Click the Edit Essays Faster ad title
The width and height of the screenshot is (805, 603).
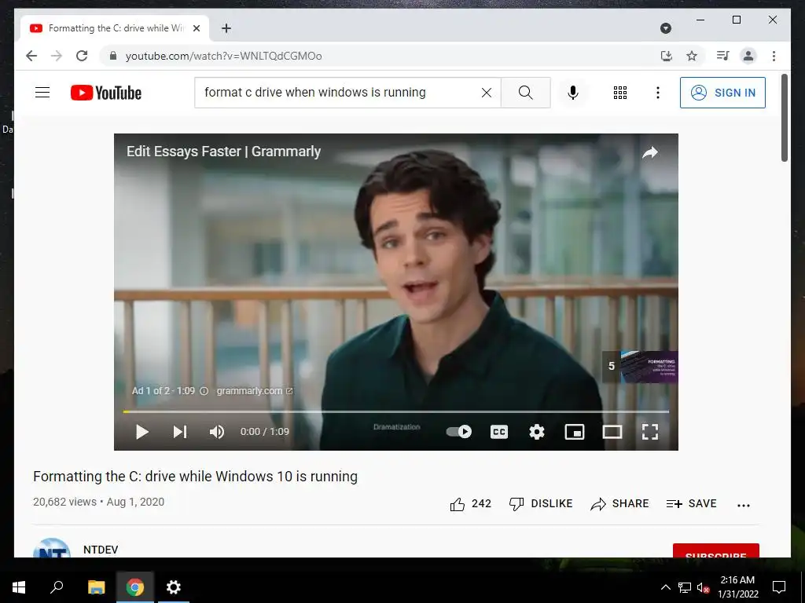223,152
